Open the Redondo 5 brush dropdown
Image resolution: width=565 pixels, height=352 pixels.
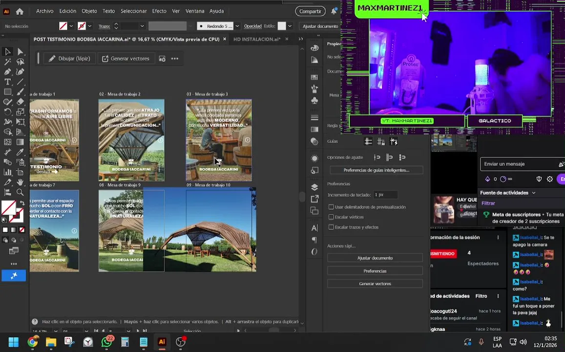click(237, 26)
